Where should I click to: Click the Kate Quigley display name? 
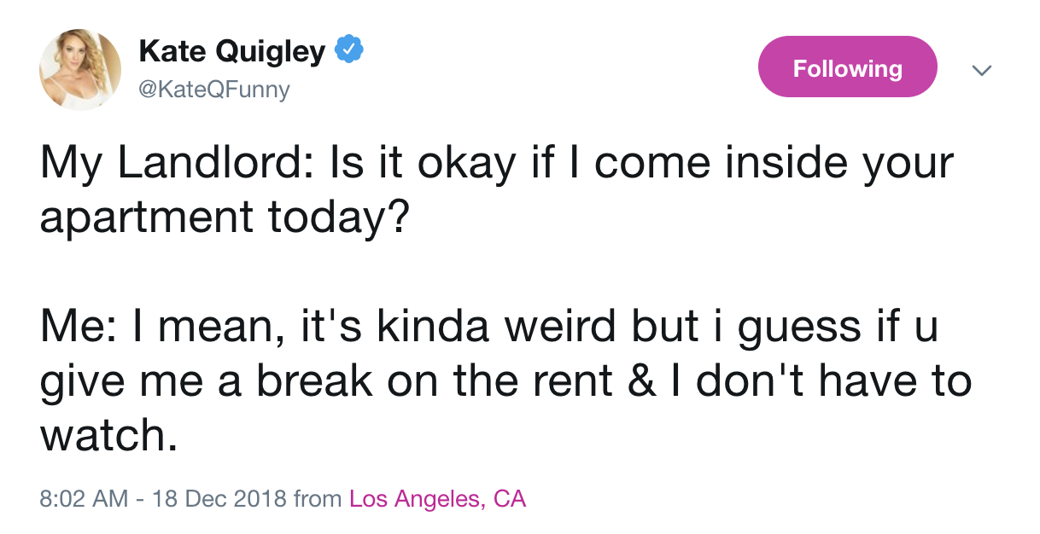(232, 51)
